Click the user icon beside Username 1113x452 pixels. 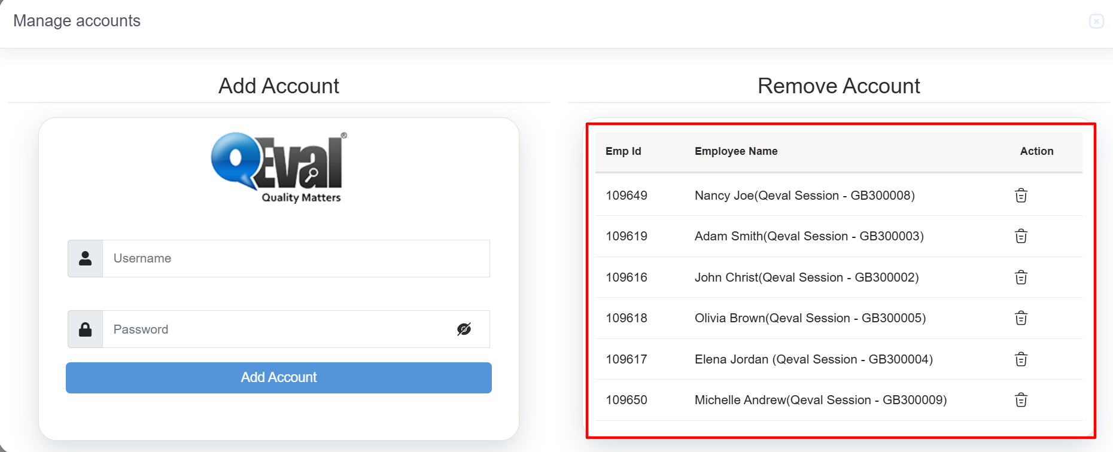point(86,258)
